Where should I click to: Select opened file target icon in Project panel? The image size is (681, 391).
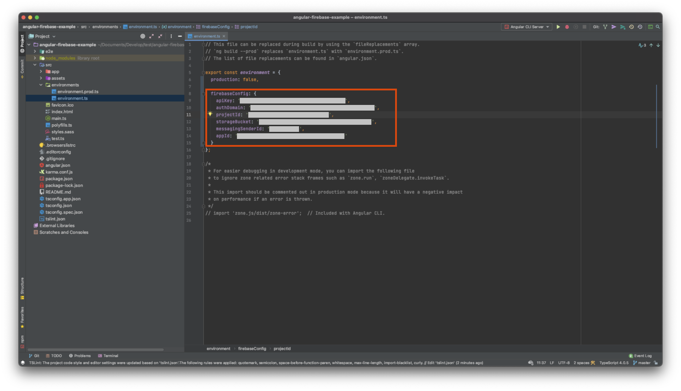(x=143, y=36)
